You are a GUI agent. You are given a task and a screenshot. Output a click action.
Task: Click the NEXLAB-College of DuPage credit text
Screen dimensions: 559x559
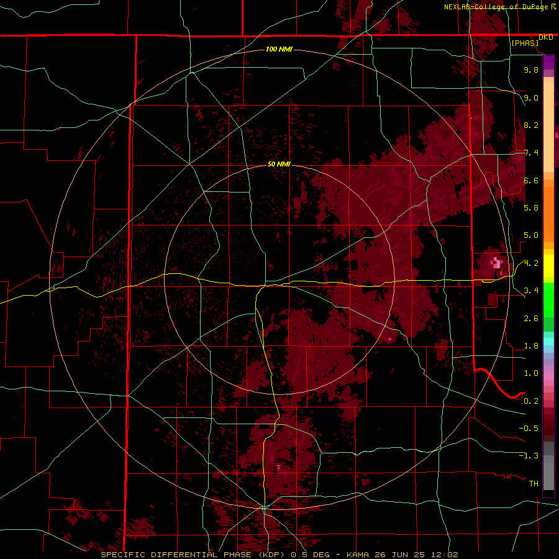tap(496, 7)
